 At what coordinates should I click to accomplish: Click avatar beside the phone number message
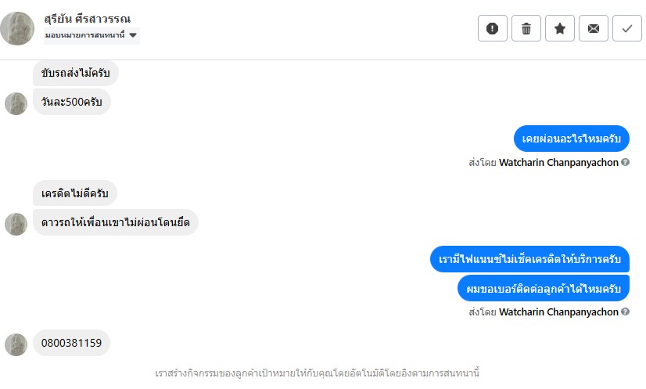[x=16, y=344]
